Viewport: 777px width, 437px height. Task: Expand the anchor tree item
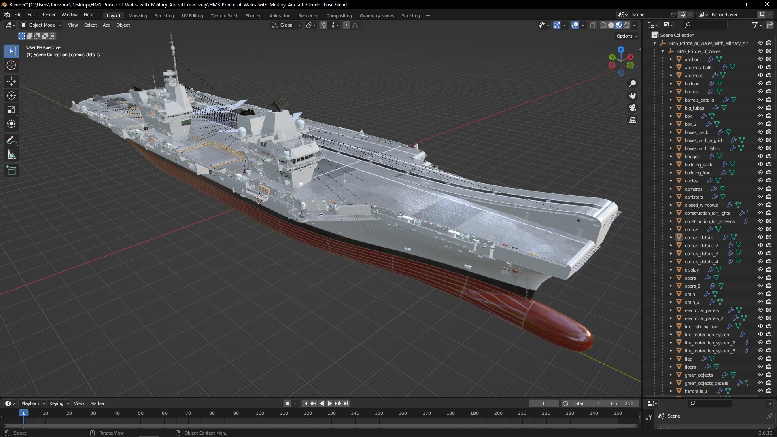(x=671, y=59)
